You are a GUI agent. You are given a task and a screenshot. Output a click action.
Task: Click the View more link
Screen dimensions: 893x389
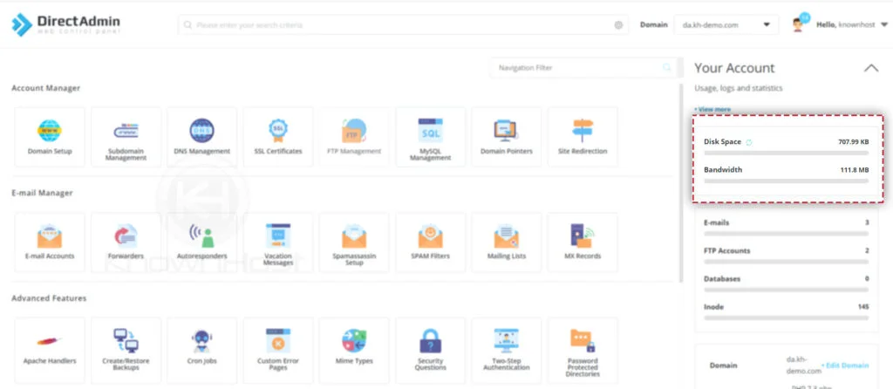712,109
